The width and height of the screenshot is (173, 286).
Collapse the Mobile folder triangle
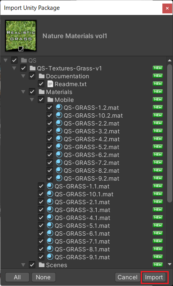[32, 100]
